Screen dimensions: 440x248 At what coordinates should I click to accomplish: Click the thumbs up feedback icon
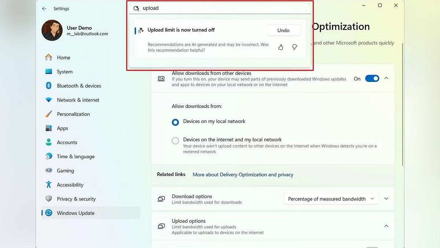[x=280, y=47]
